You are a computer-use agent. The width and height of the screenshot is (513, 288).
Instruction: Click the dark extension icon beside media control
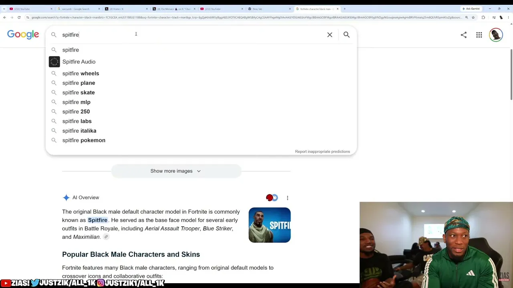pyautogui.click(x=501, y=18)
